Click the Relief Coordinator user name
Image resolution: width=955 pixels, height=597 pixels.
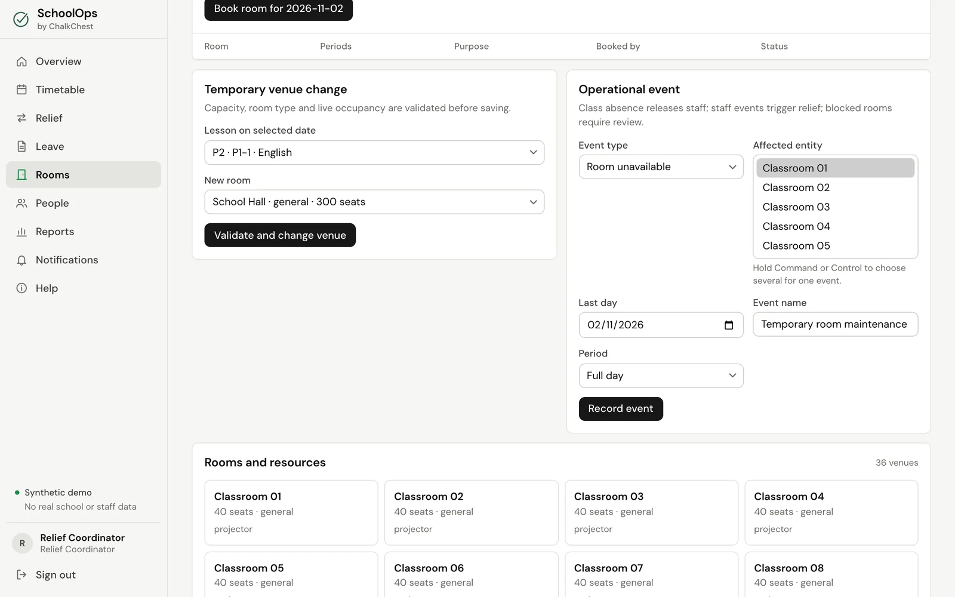(82, 538)
